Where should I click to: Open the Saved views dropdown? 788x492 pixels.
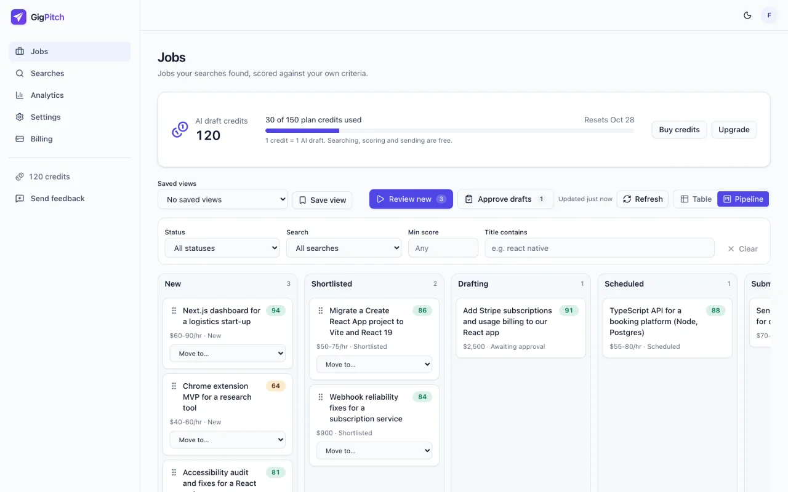[223, 199]
